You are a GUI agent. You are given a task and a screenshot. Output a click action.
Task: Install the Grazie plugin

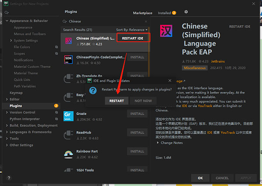[x=137, y=114]
